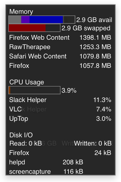This screenshot has width=121, height=182.
Task: Select the helpd disk I/O row
Action: (46, 162)
